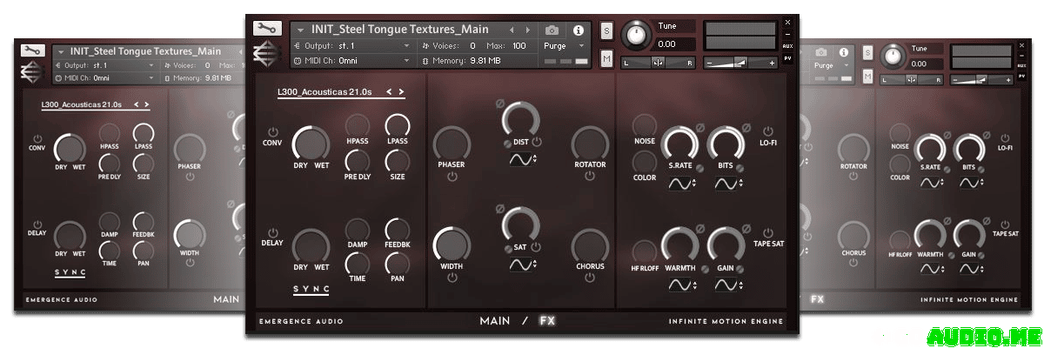
Task: Mute instrument with the M button
Action: tap(606, 59)
